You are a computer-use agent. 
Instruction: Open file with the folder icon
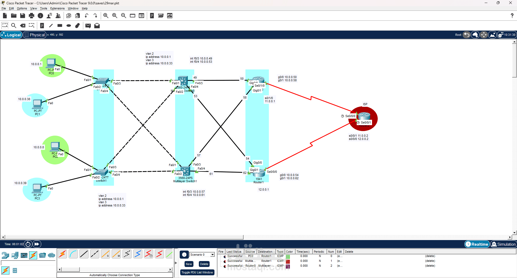click(x=14, y=16)
